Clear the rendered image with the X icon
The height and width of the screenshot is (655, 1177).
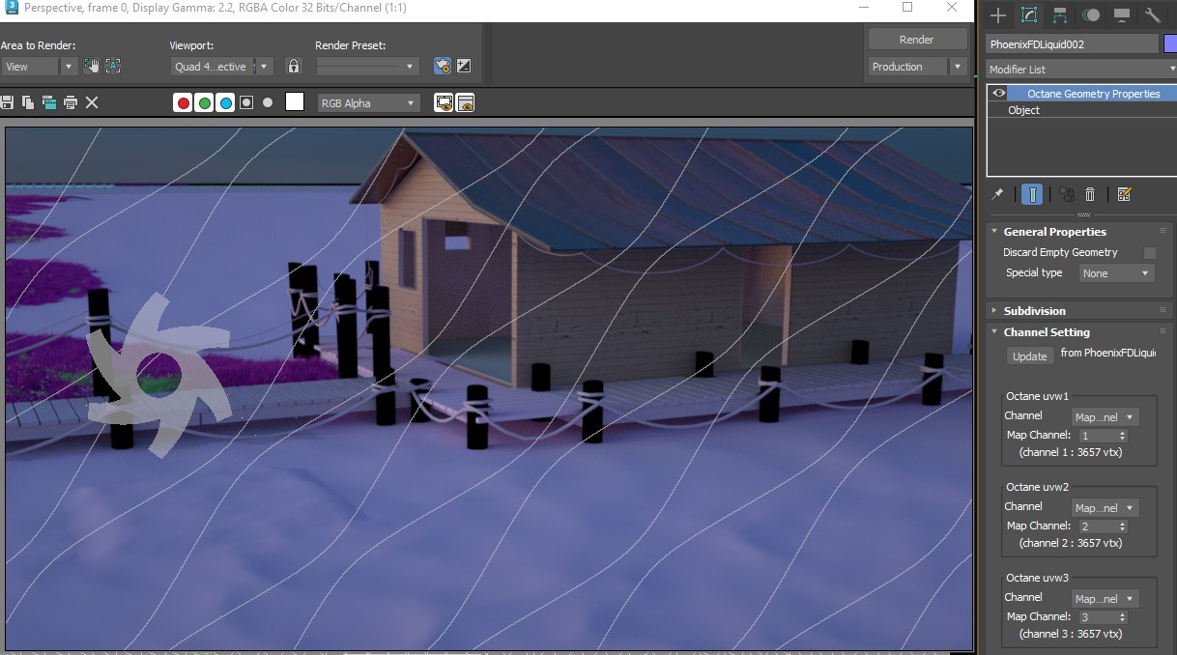click(92, 102)
